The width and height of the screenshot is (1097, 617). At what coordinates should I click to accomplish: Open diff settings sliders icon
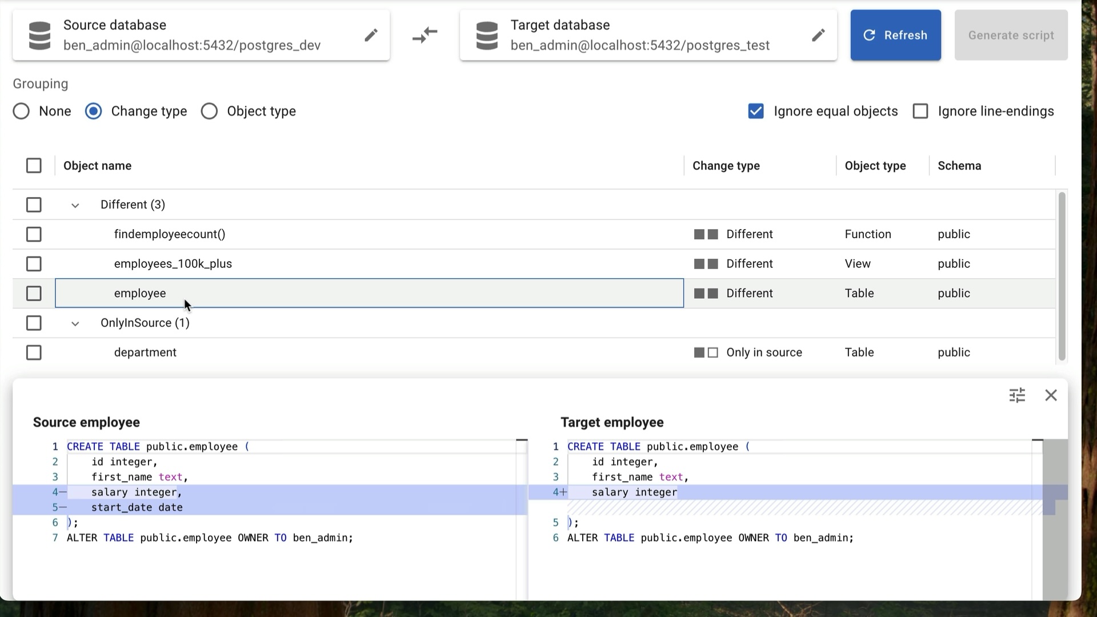coord(1017,395)
